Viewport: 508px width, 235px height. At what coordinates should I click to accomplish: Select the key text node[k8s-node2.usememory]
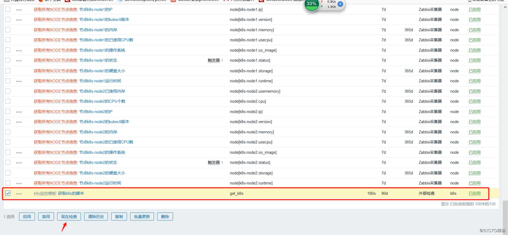255,91
